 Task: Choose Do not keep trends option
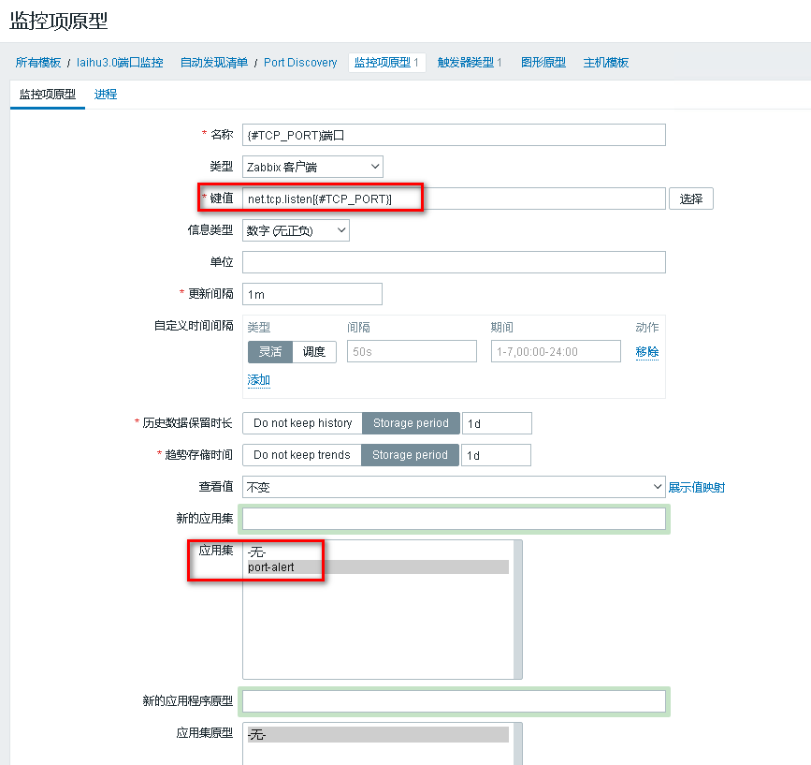301,455
